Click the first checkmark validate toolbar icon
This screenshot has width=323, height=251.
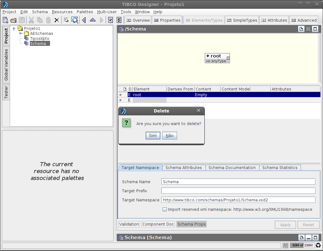coord(111,20)
